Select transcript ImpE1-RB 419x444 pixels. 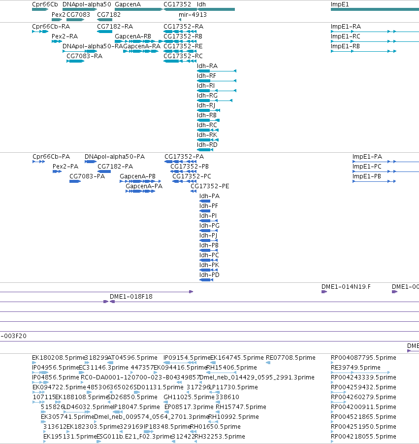tap(363, 51)
